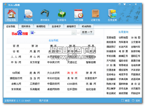
Task: Open the 天涯社区 link
Action: pyautogui.click(x=72, y=62)
